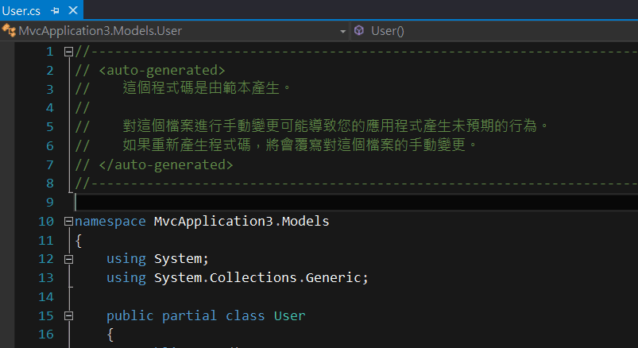Collapse the User class definition
The width and height of the screenshot is (638, 348).
[x=68, y=316]
